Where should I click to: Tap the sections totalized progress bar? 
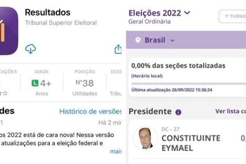point(188,84)
